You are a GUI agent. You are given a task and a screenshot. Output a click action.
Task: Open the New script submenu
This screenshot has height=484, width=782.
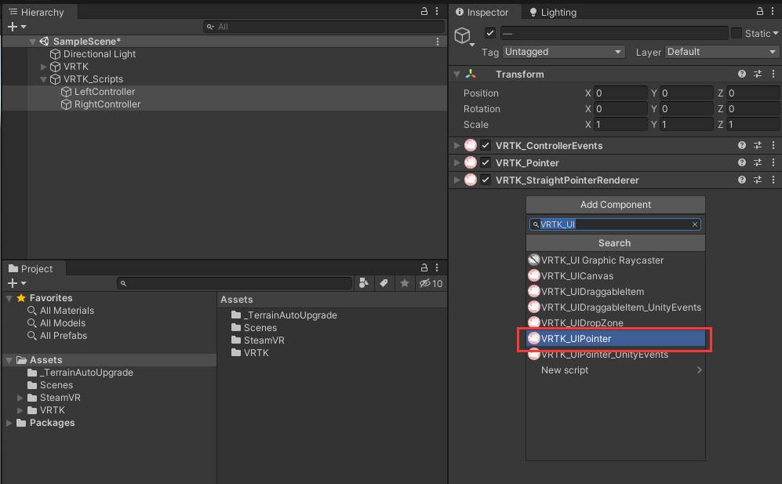616,370
